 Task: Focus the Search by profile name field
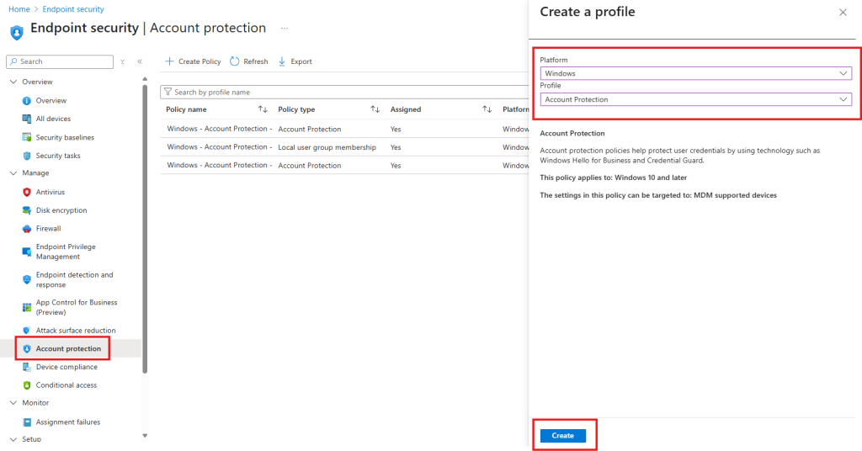(x=344, y=93)
